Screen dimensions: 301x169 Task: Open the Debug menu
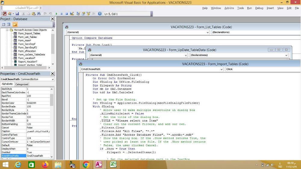pyautogui.click(x=259, y=8)
